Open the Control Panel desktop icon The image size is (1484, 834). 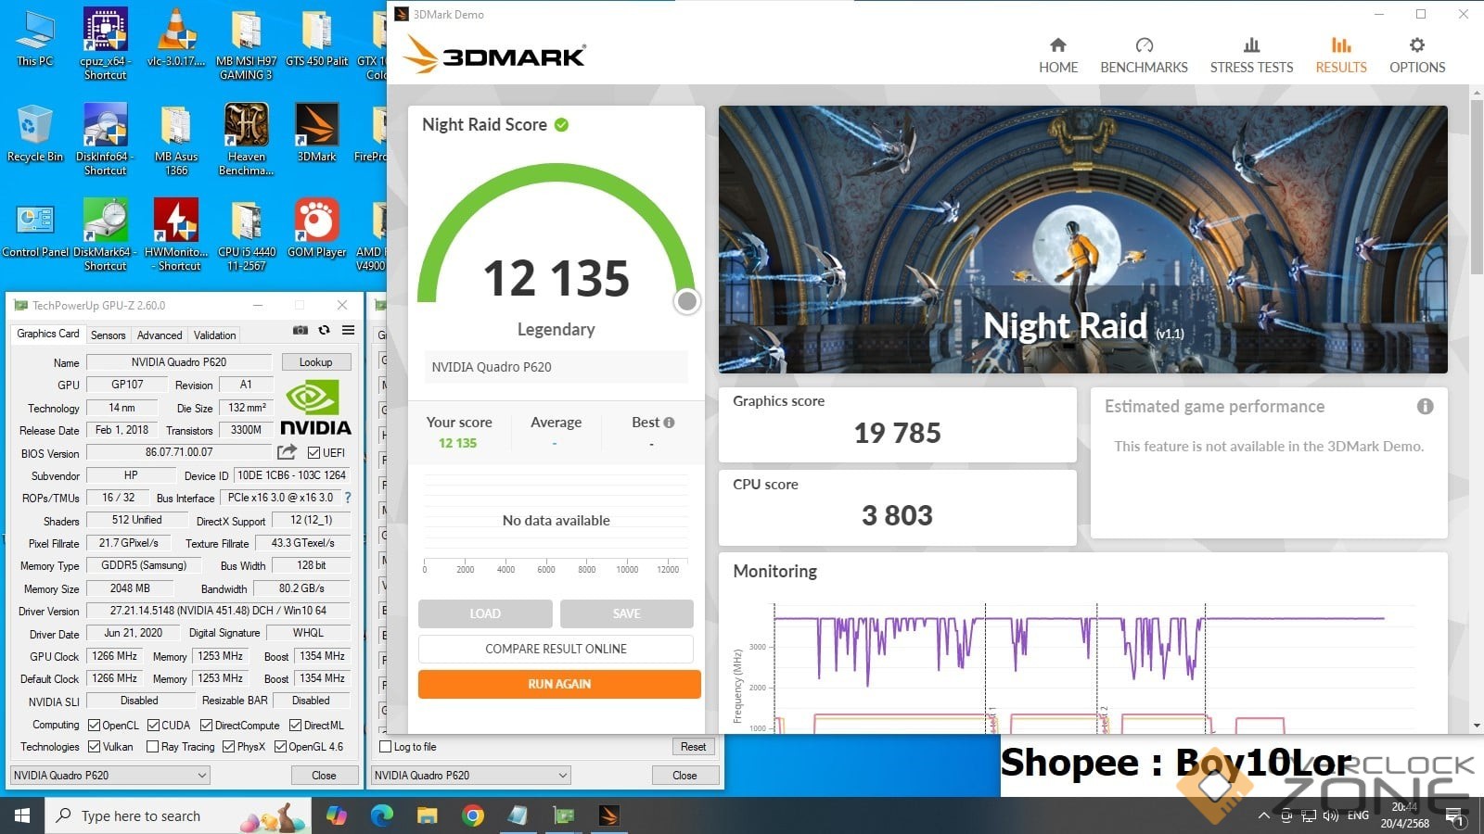(x=35, y=229)
